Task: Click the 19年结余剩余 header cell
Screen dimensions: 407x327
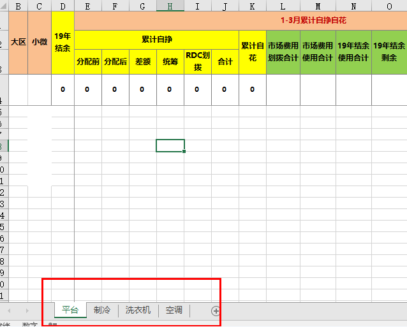Action: [x=389, y=52]
